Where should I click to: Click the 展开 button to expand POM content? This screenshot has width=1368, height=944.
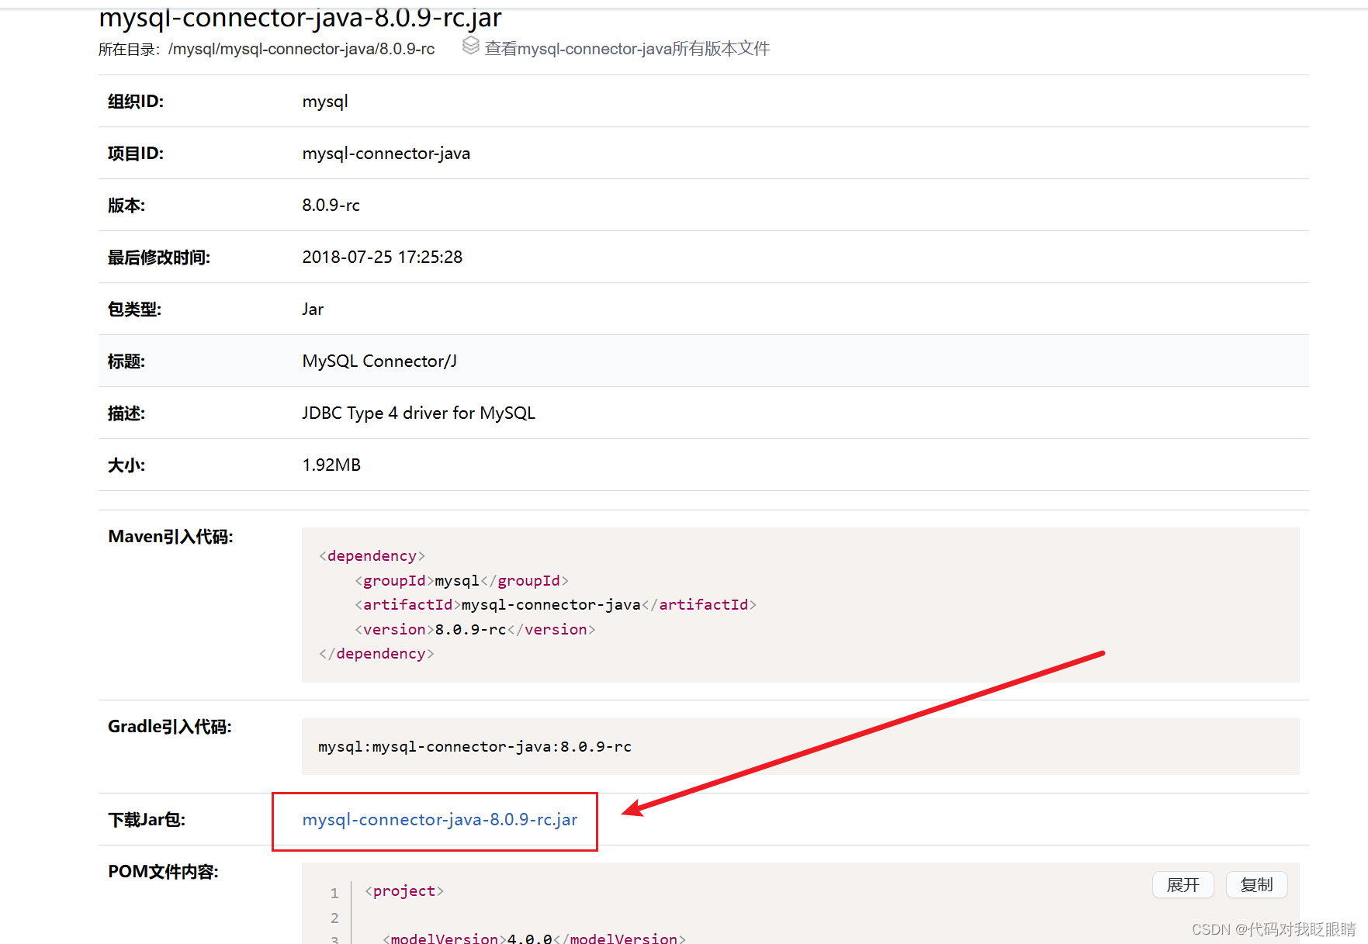pyautogui.click(x=1183, y=884)
